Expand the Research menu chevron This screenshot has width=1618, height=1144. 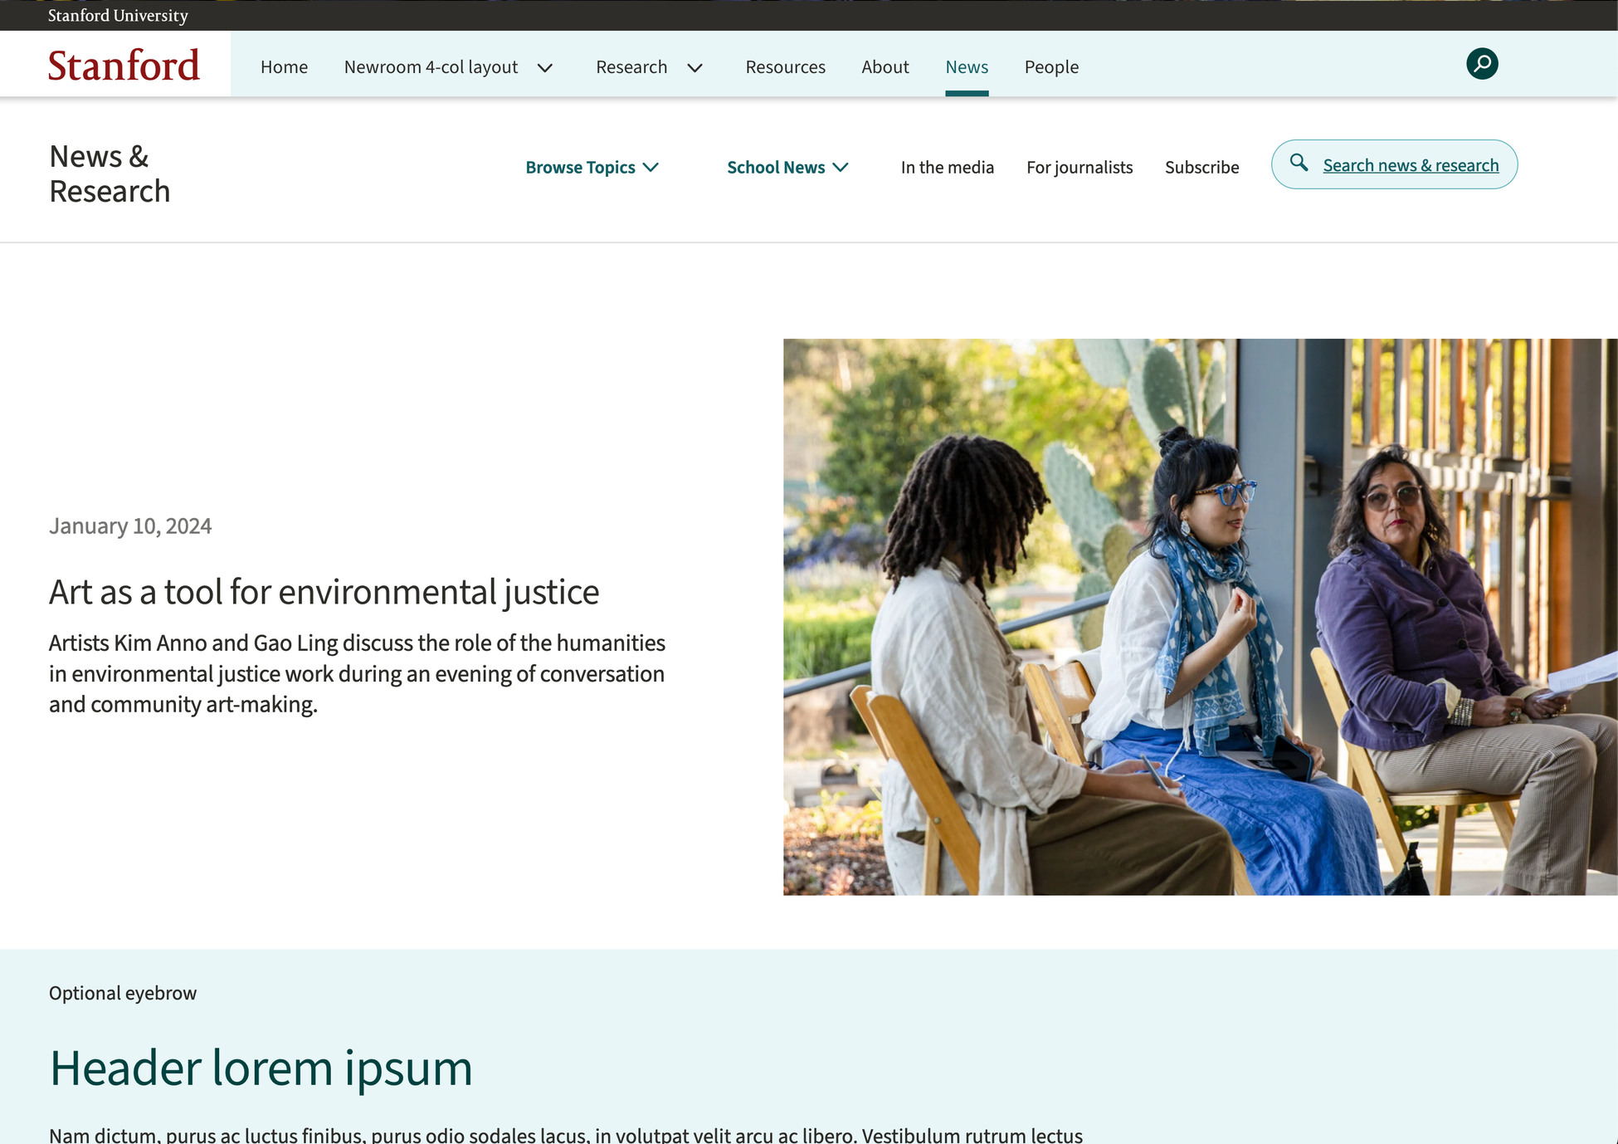[695, 68]
